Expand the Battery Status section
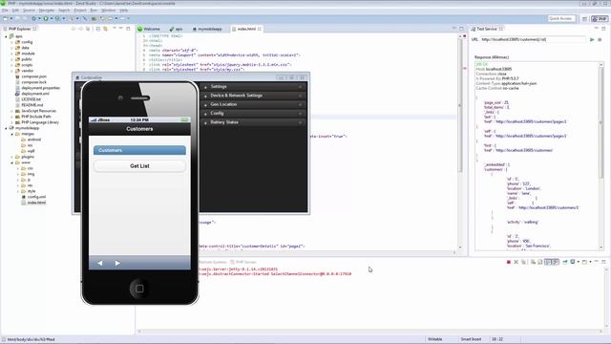Viewport: 611px width, 344px height. 252,122
